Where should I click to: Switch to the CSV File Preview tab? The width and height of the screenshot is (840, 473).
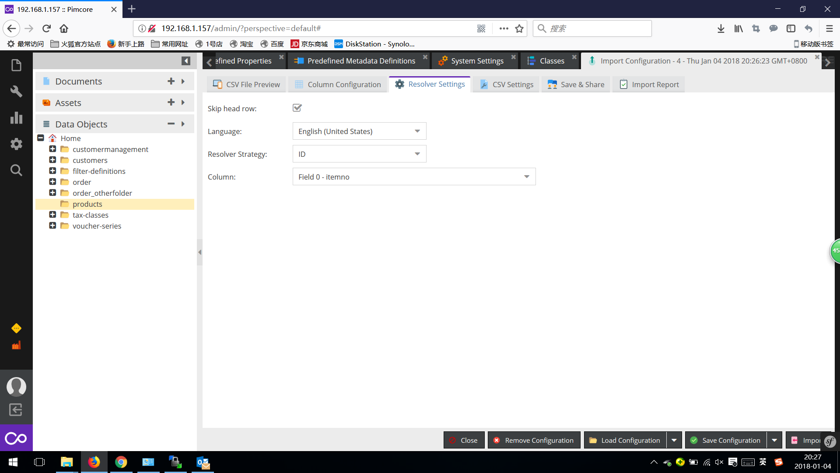(246, 84)
